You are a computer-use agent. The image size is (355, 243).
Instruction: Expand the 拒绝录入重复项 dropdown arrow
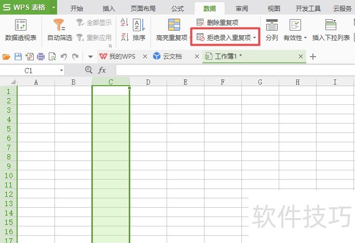pyautogui.click(x=254, y=37)
